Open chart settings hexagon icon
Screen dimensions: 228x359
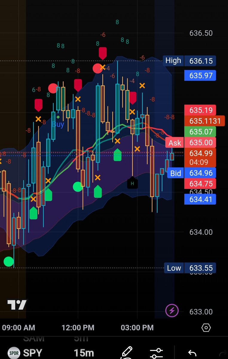click(206, 328)
